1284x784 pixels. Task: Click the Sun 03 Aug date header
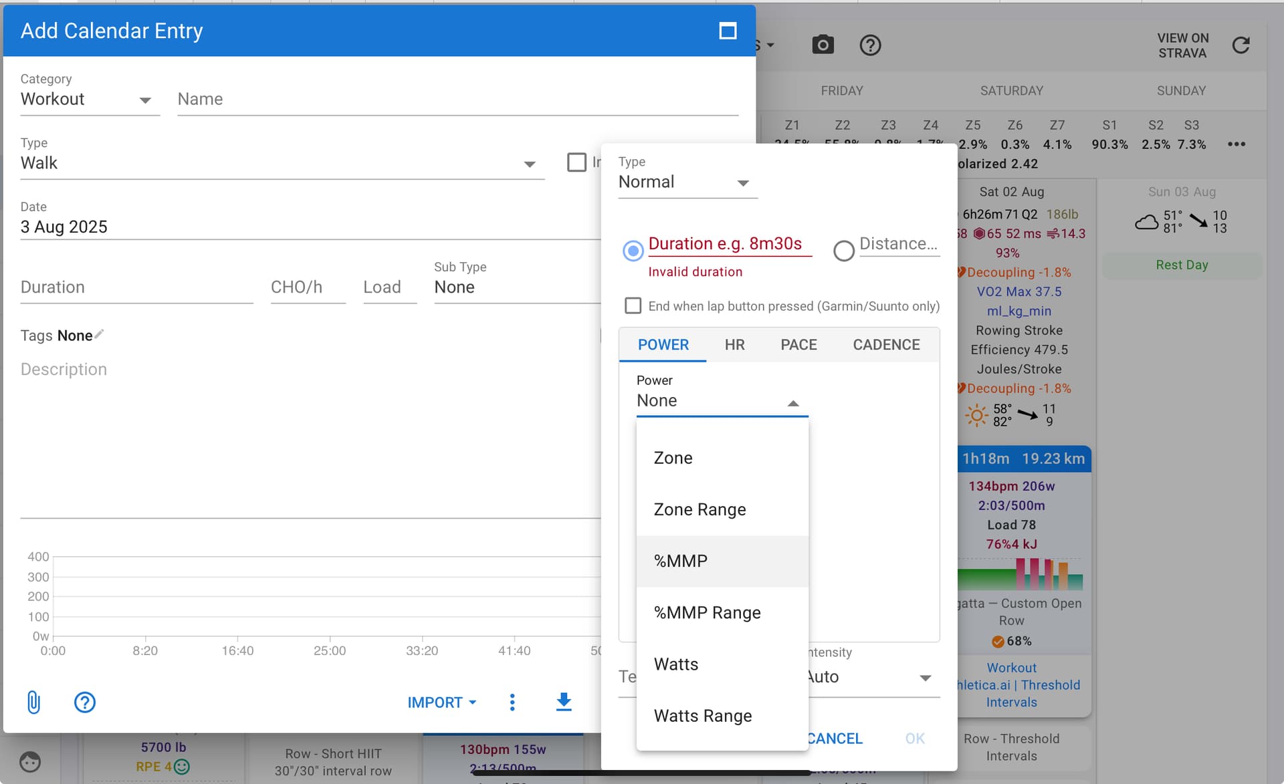click(x=1182, y=192)
